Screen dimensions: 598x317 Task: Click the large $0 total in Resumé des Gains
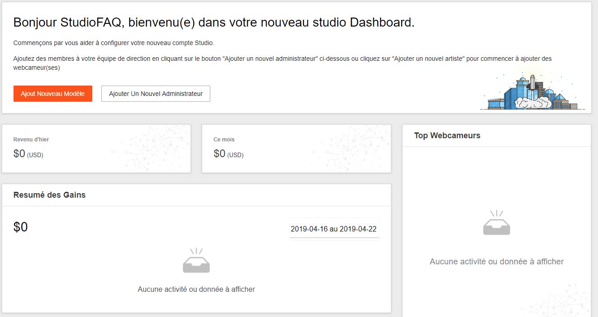tap(21, 227)
